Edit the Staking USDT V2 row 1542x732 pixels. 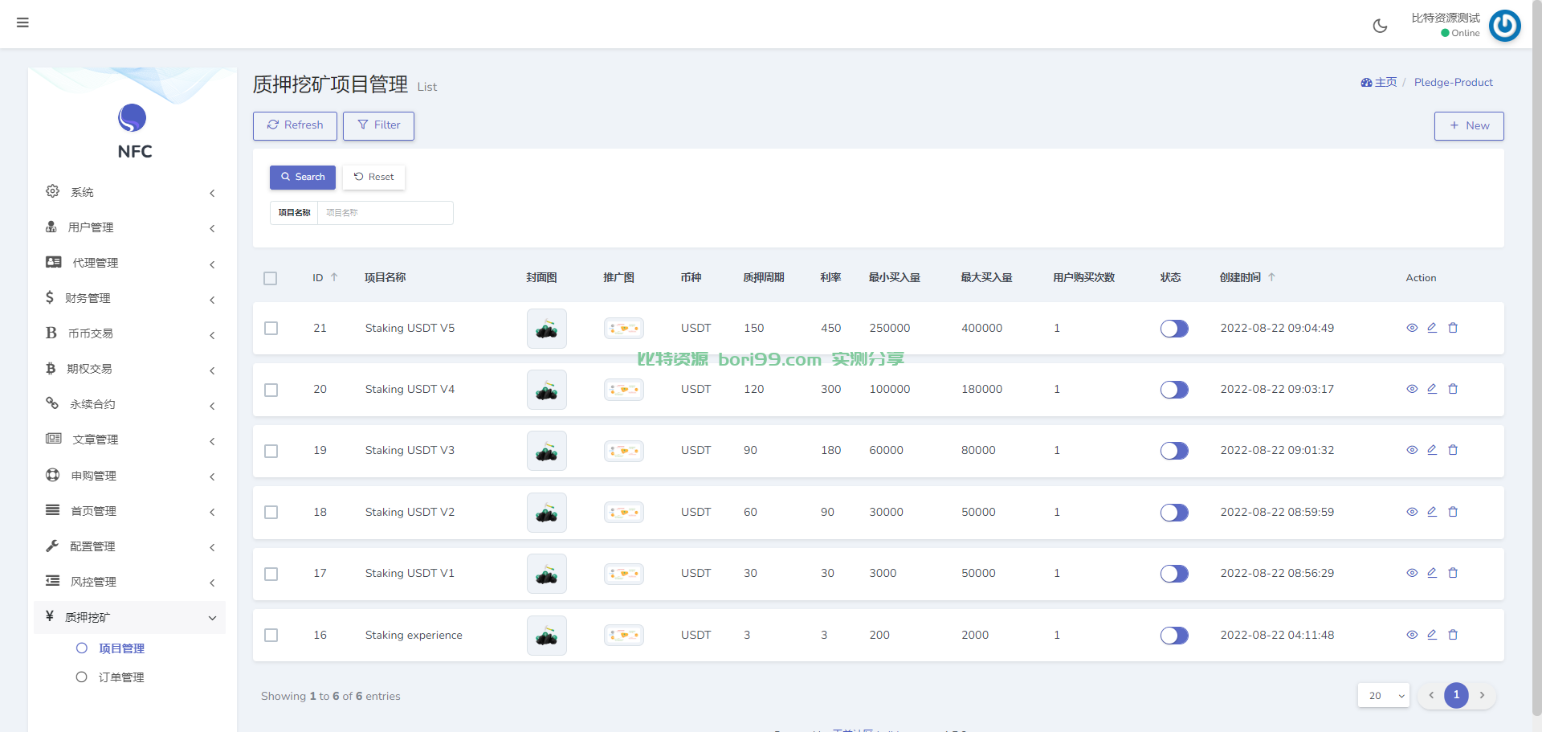tap(1432, 512)
